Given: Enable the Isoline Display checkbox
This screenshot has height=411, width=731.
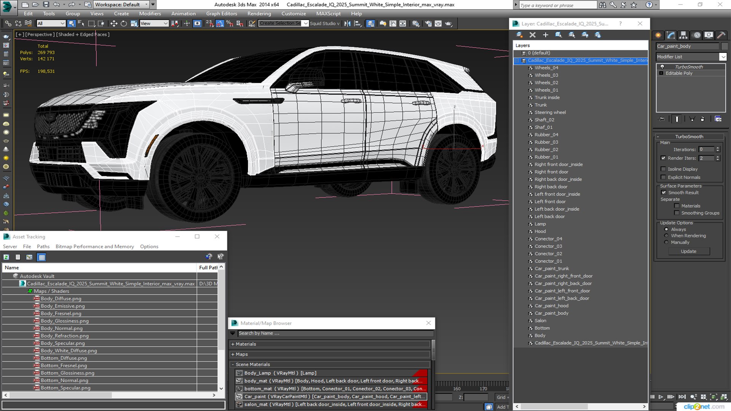Looking at the screenshot, I should tap(663, 169).
